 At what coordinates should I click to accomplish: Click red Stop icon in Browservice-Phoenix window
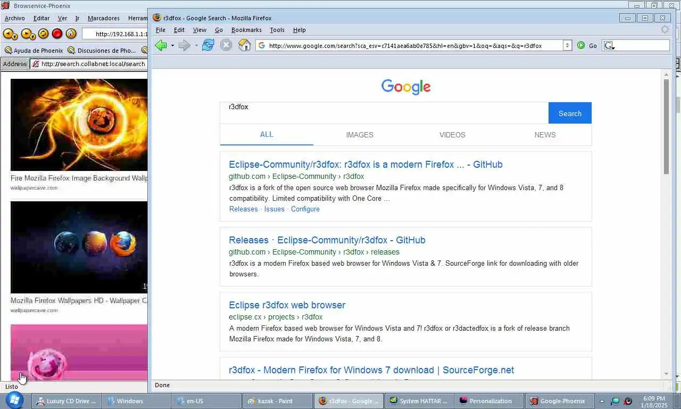[57, 34]
